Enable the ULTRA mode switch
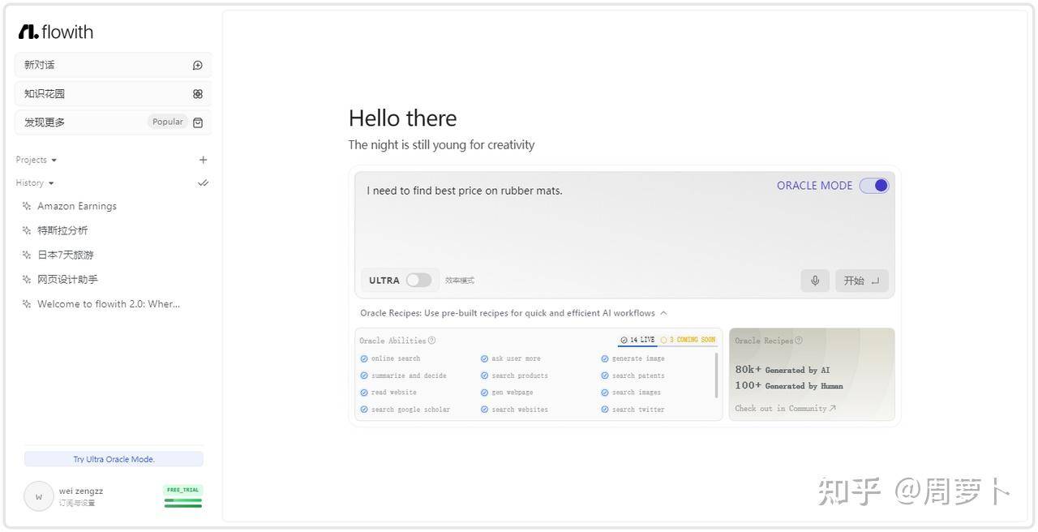The image size is (1038, 532). tap(418, 281)
